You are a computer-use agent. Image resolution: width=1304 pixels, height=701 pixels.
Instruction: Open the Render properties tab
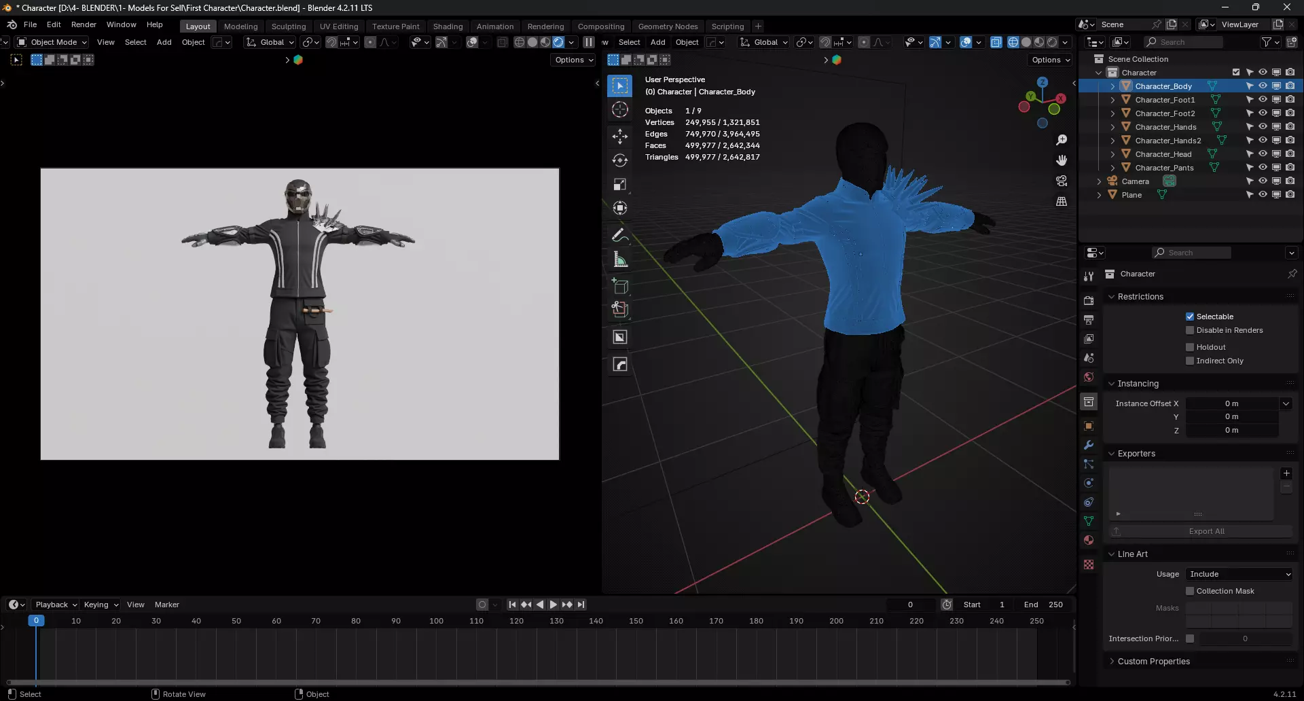1089,300
